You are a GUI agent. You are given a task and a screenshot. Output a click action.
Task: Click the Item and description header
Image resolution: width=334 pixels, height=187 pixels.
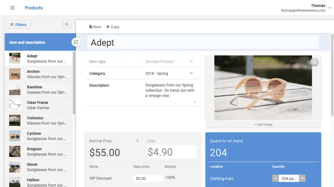tap(27, 42)
